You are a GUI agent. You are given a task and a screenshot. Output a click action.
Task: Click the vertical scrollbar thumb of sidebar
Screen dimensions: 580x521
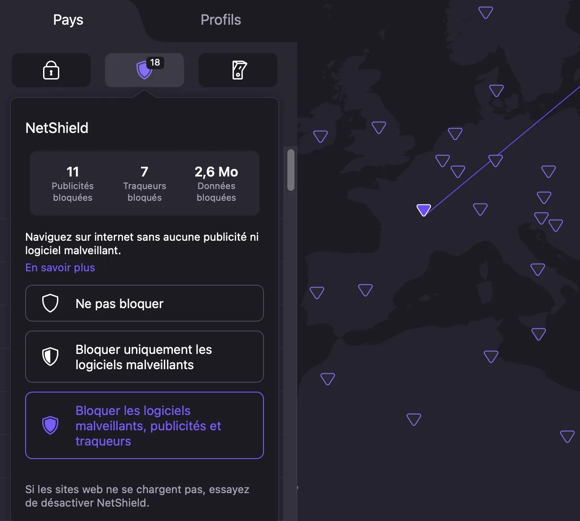click(291, 170)
